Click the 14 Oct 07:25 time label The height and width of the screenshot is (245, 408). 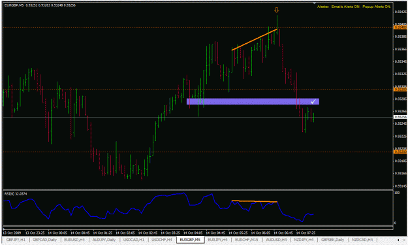click(x=306, y=233)
